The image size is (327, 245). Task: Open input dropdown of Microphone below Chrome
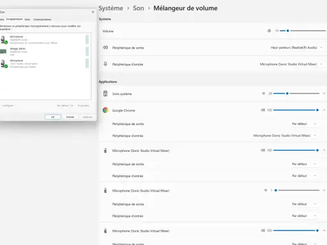click(x=305, y=176)
